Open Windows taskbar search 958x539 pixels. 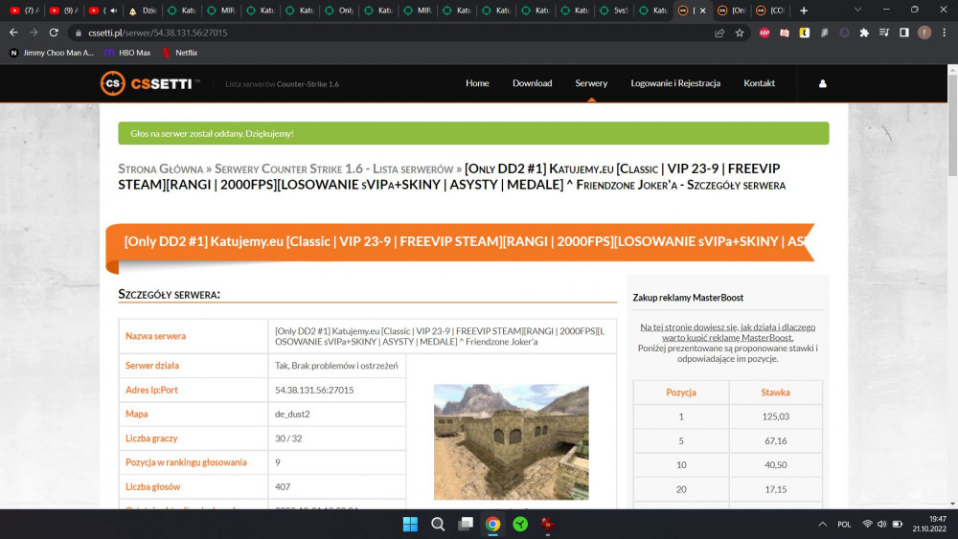pos(438,525)
